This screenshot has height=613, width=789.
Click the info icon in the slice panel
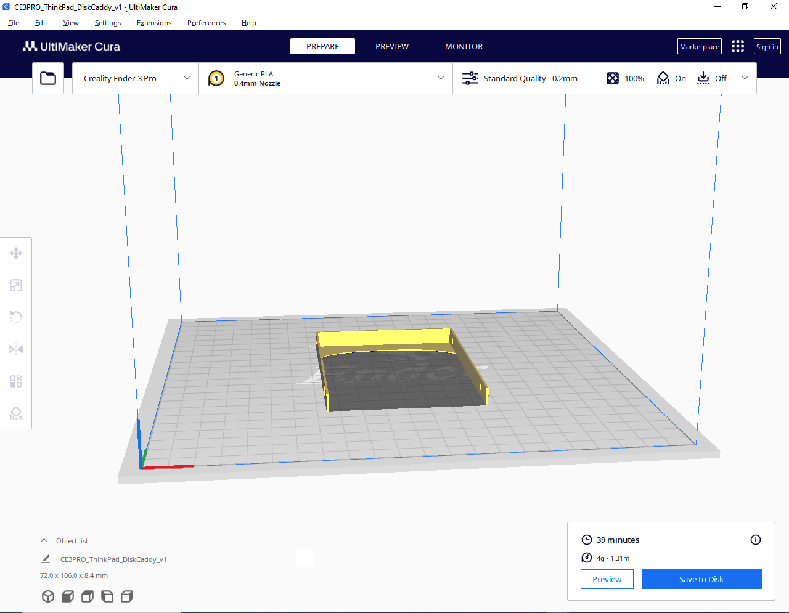coord(756,540)
